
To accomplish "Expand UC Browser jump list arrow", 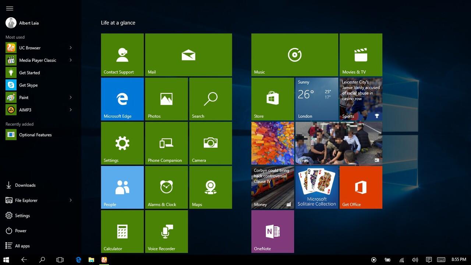I will [x=71, y=48].
